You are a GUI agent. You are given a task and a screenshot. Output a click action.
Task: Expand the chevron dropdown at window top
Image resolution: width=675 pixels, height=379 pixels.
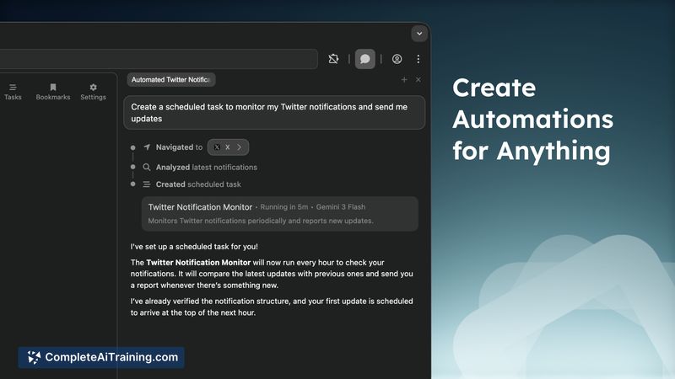[x=418, y=34]
